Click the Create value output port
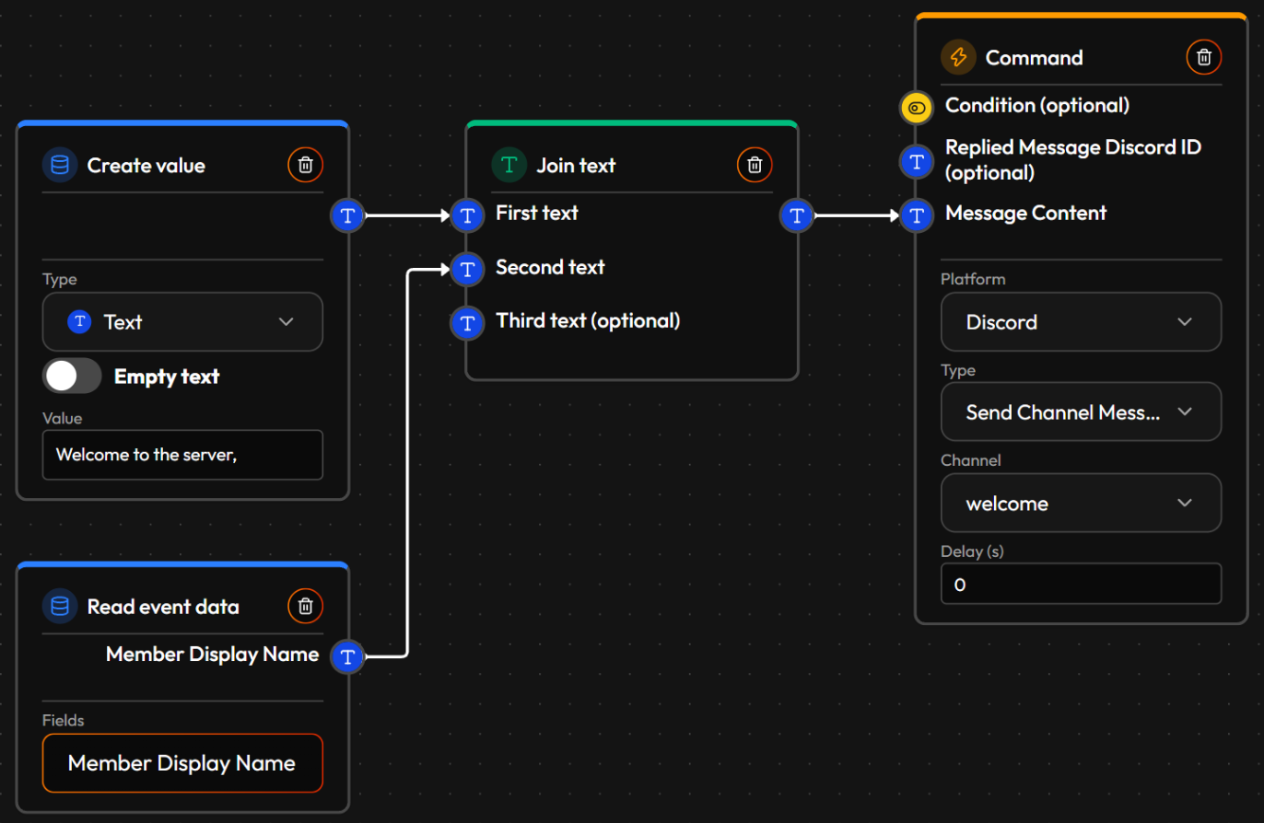Image resolution: width=1264 pixels, height=823 pixels. tap(347, 215)
